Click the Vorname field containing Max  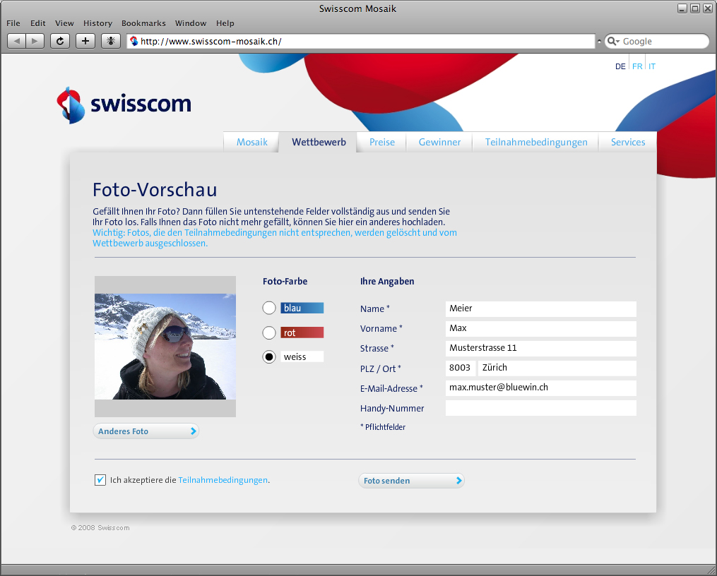click(541, 329)
